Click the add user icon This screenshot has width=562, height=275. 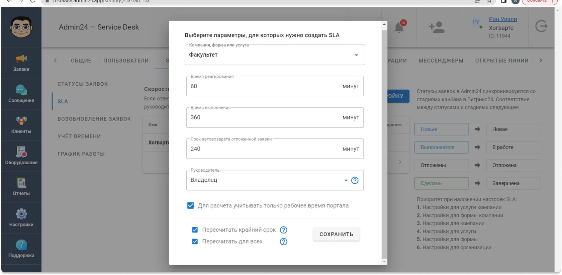(x=437, y=27)
